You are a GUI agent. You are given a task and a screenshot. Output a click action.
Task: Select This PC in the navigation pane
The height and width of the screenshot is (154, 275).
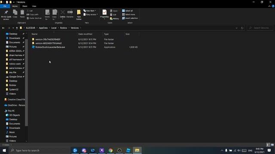click(x=11, y=111)
